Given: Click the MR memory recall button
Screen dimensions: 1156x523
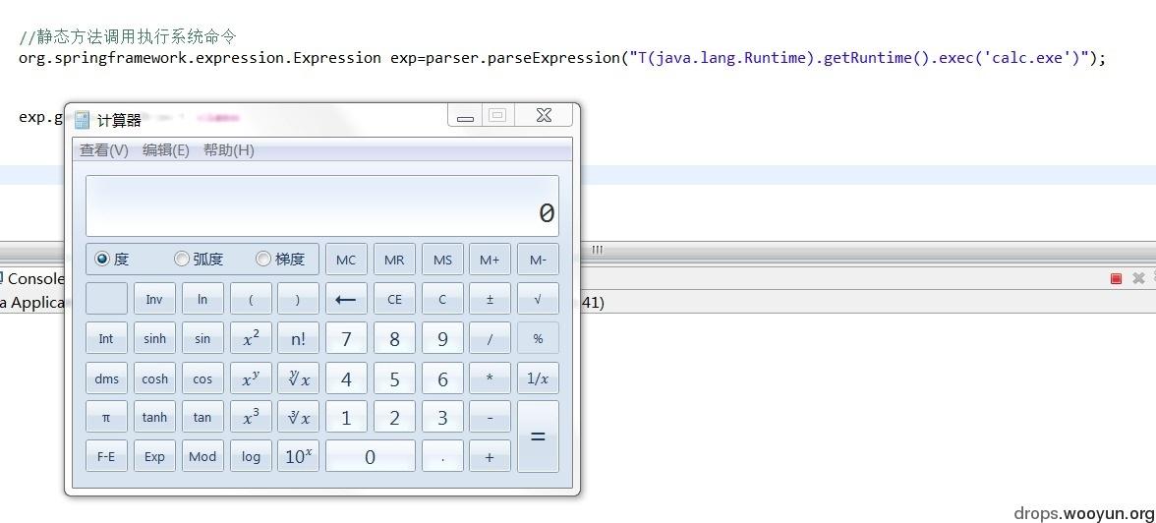Looking at the screenshot, I should [x=394, y=260].
